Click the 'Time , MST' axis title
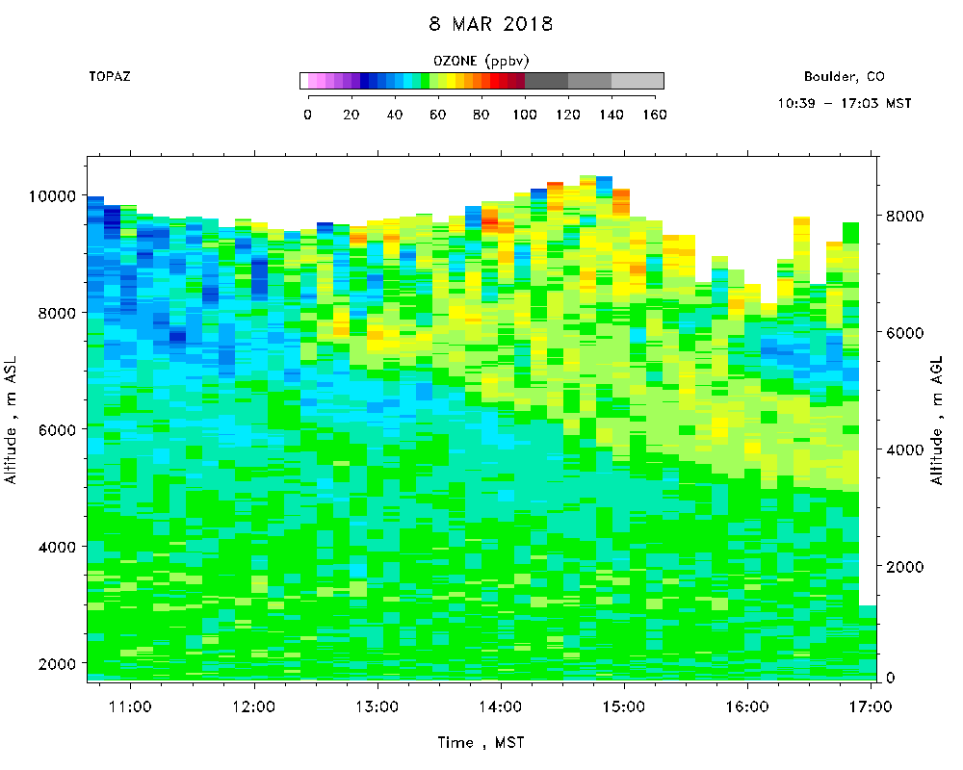963x770 pixels. [x=481, y=743]
